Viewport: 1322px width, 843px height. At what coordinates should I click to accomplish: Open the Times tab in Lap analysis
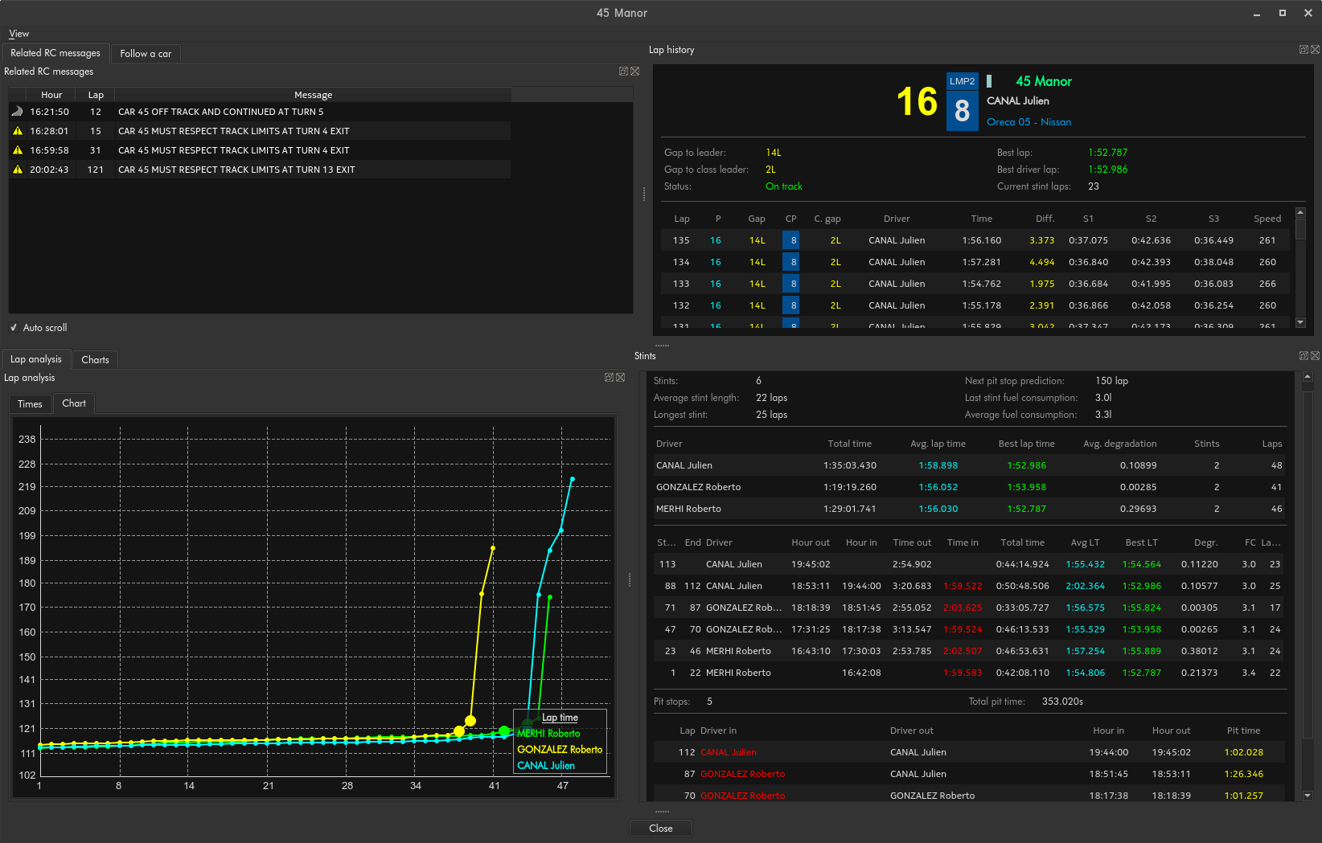(30, 404)
